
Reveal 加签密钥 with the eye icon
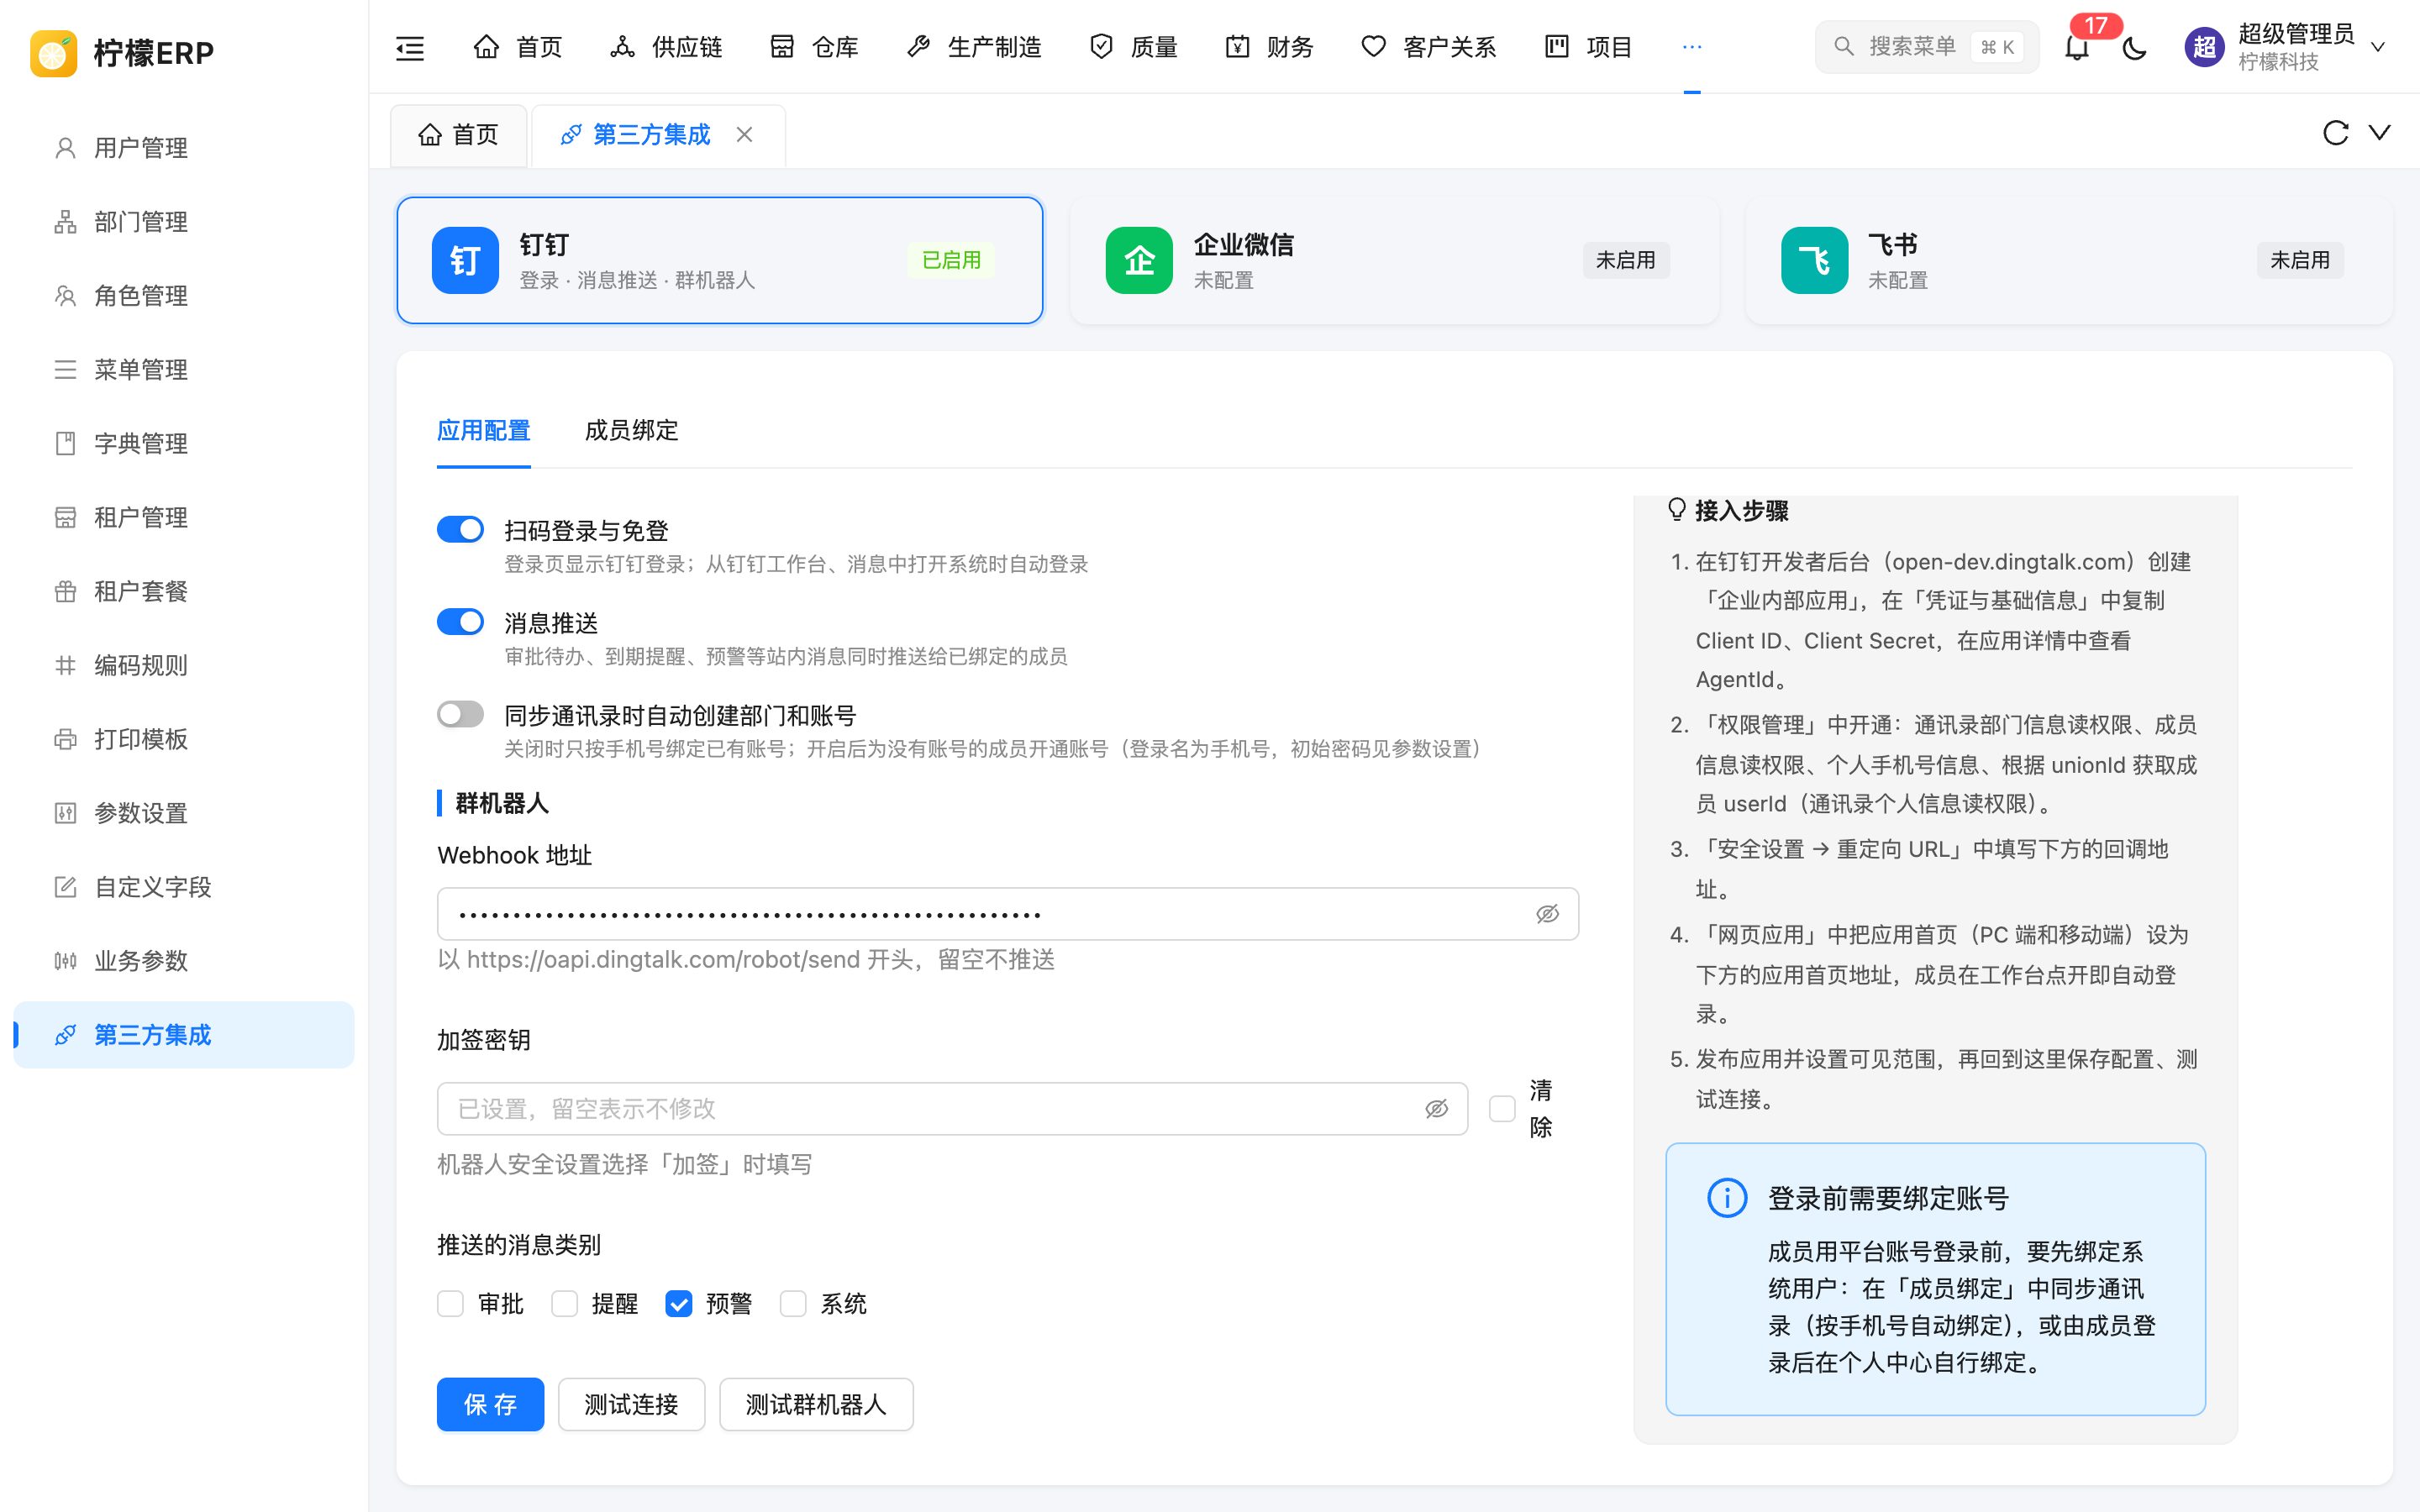tap(1436, 1108)
